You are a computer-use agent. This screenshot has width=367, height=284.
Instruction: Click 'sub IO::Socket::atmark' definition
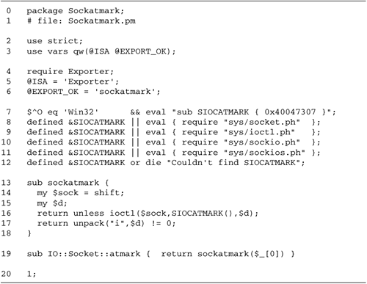pos(84,254)
